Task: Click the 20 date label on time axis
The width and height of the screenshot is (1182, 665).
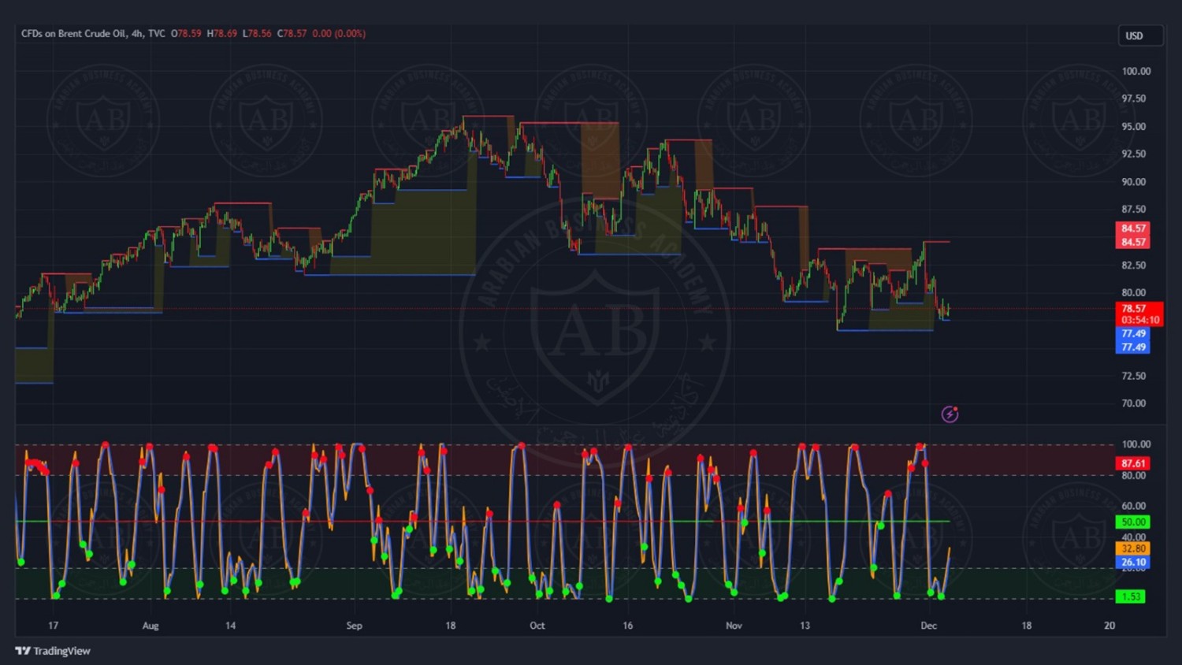Action: (1110, 626)
